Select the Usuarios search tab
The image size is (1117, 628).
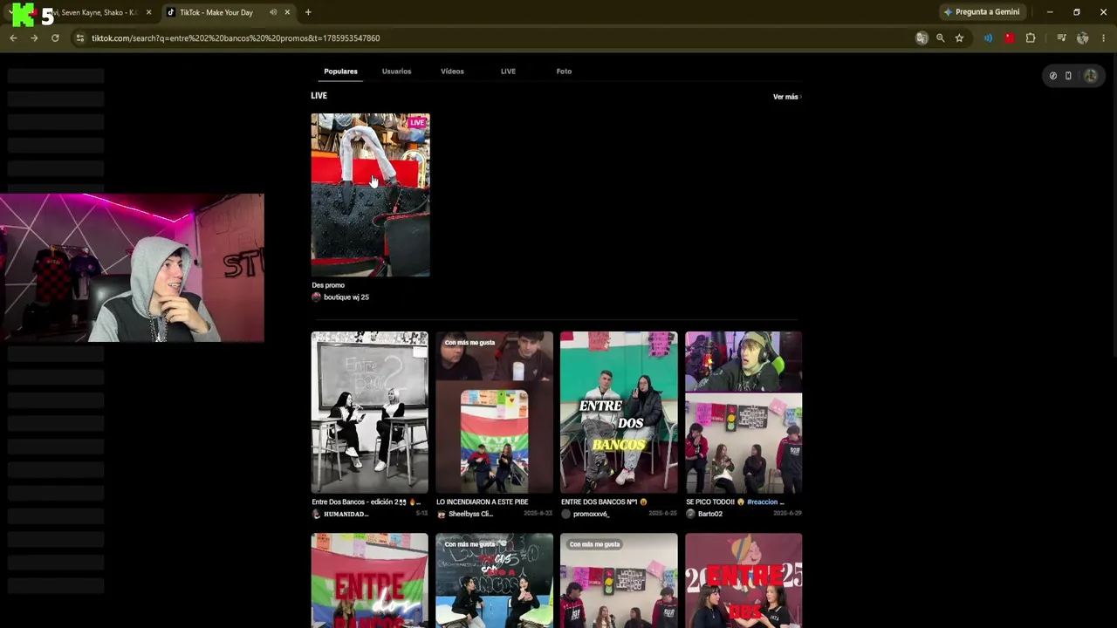coord(396,72)
